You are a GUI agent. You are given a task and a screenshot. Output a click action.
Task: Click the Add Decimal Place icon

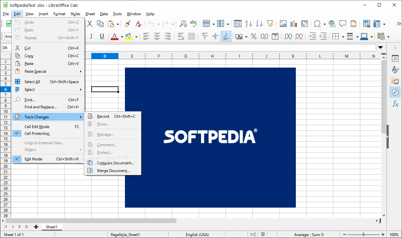(288, 37)
